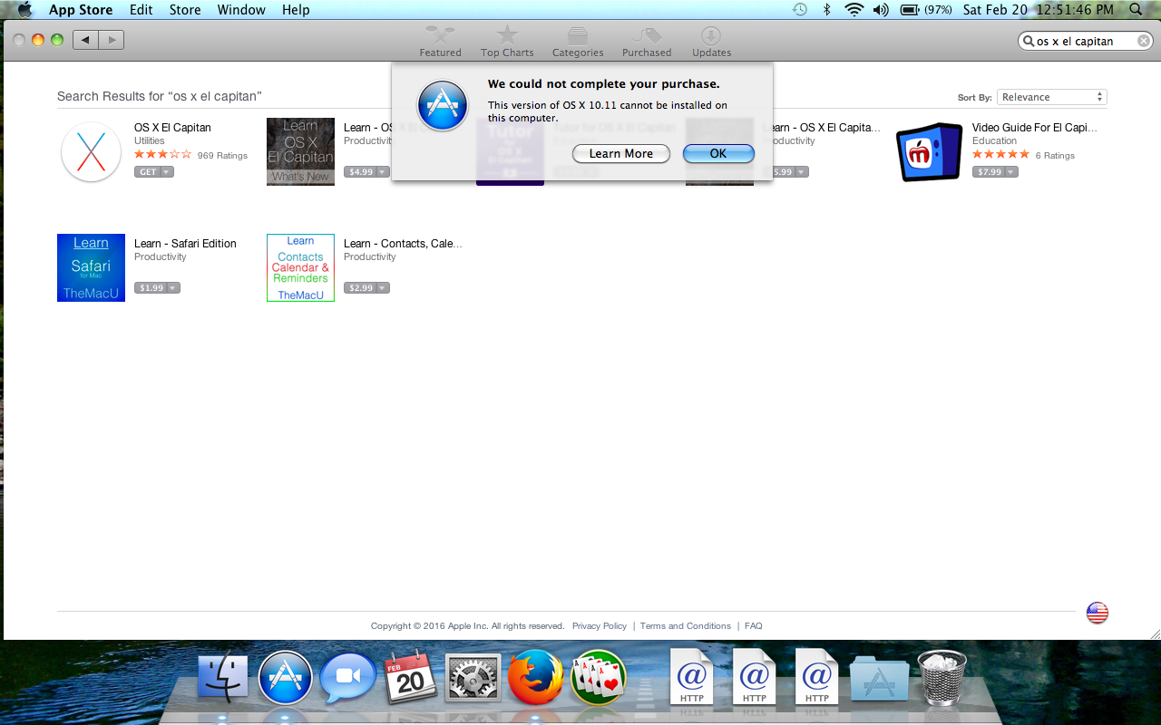Open the Applications folder in the Dock
The image size is (1161, 725).
point(880,678)
